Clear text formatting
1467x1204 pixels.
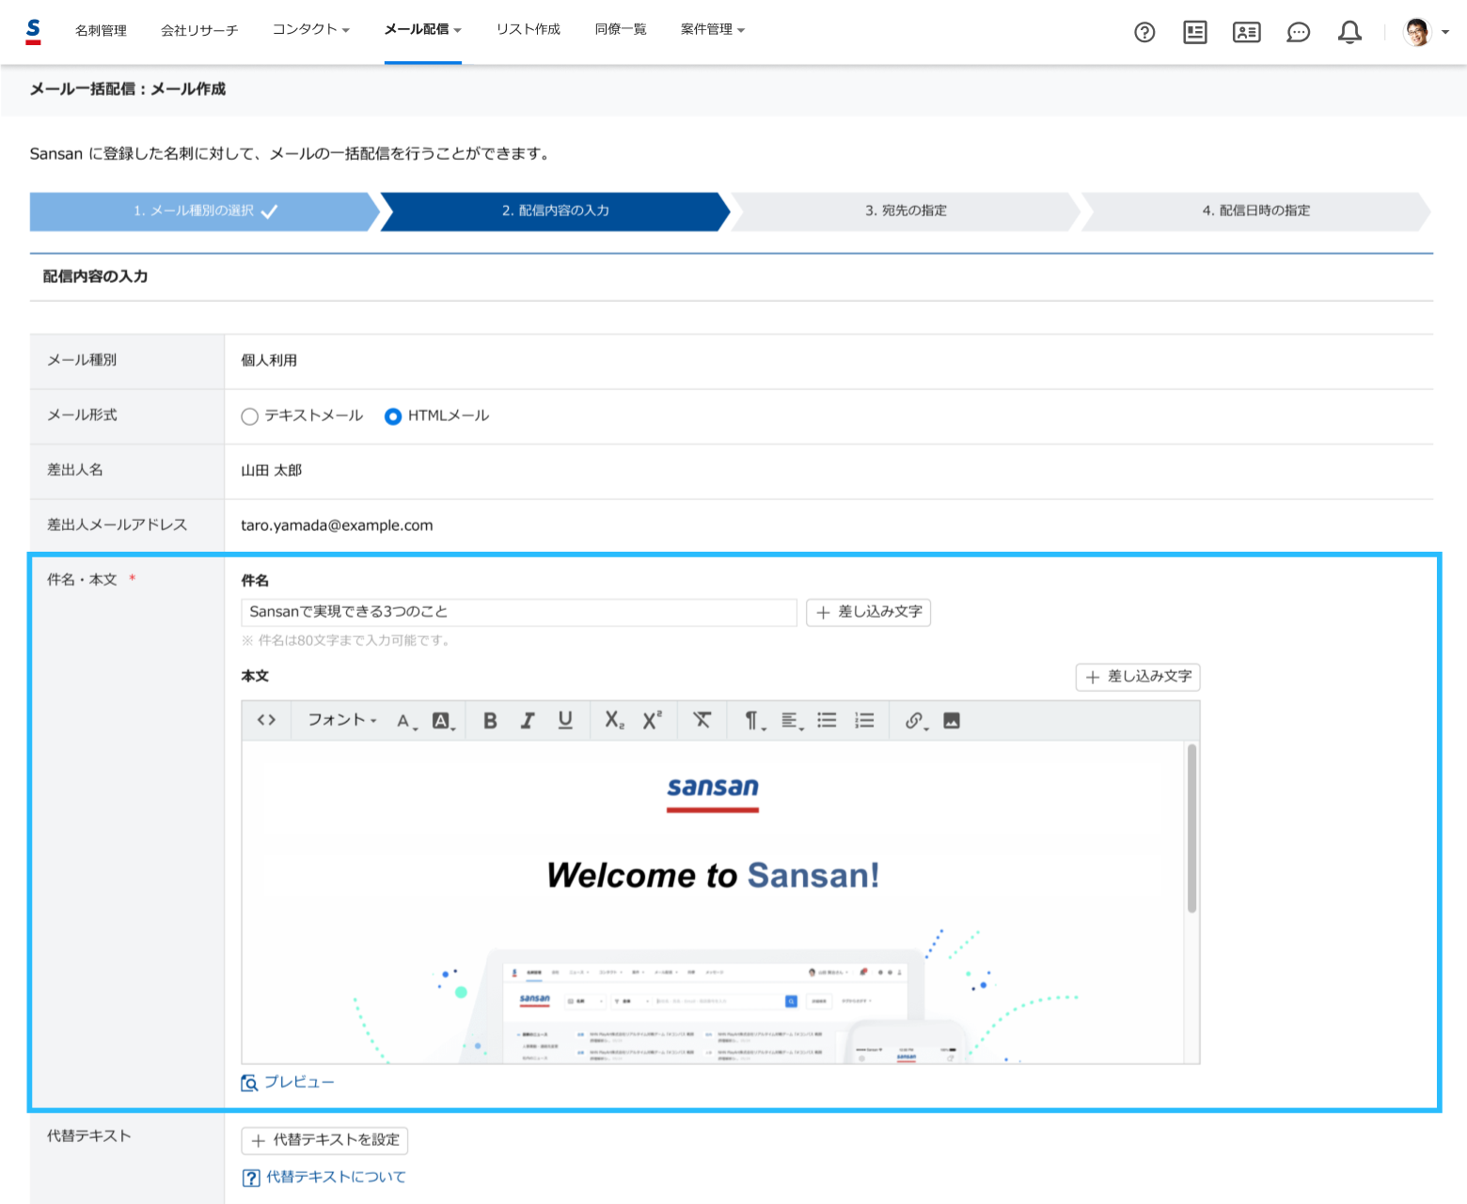coord(702,720)
